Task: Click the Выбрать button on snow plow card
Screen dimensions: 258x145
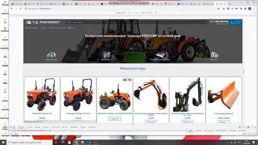Action: click(223, 122)
